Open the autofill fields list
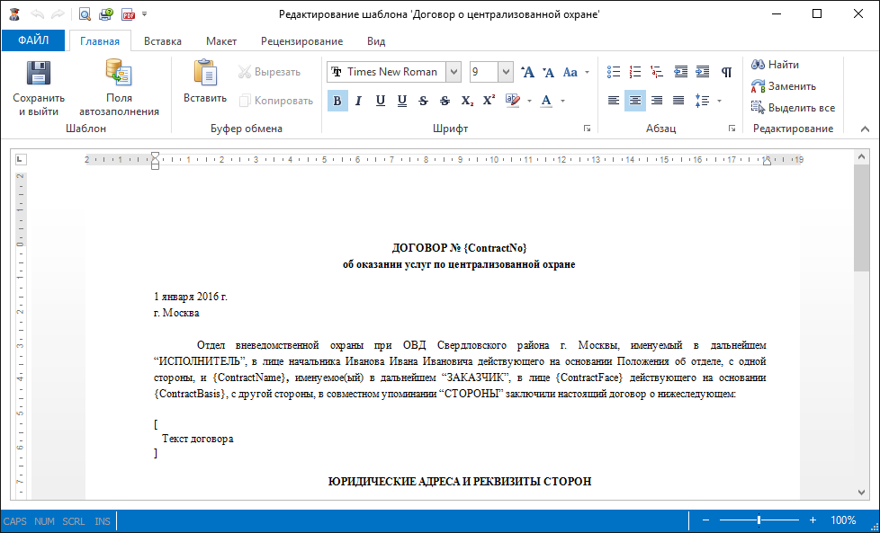Screen dimensions: 880x533 coord(119,88)
